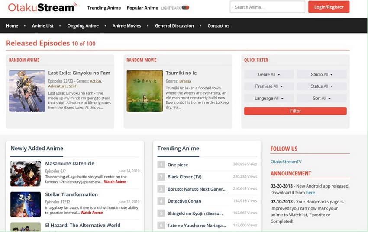Open the Tsumiki no Ie movie poster
The image size is (368, 232).
[144, 91]
